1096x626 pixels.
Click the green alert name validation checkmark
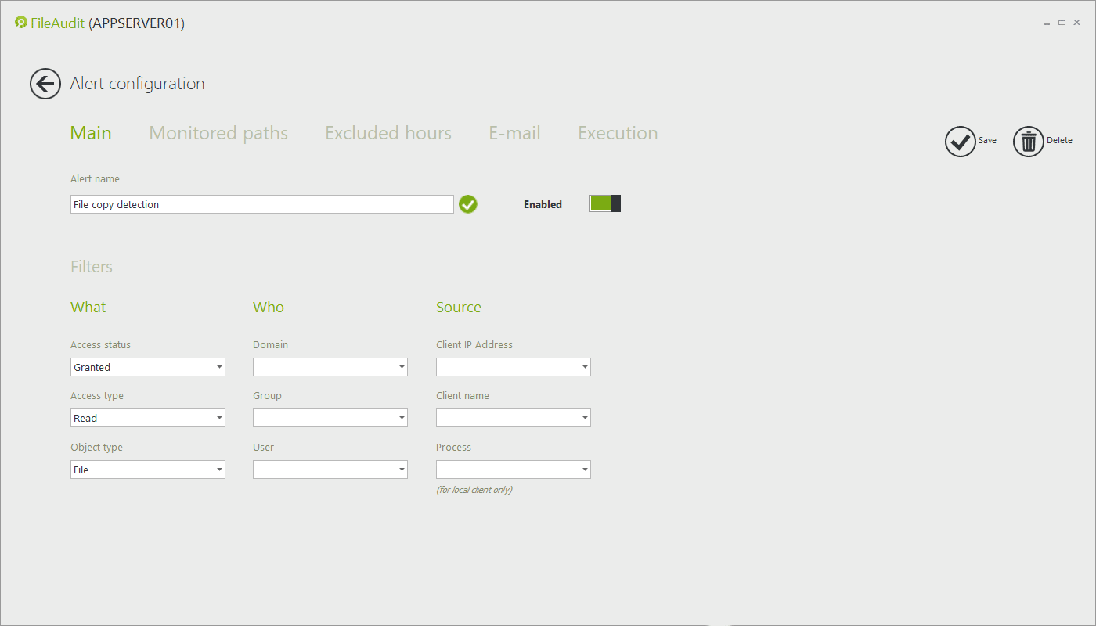(468, 204)
